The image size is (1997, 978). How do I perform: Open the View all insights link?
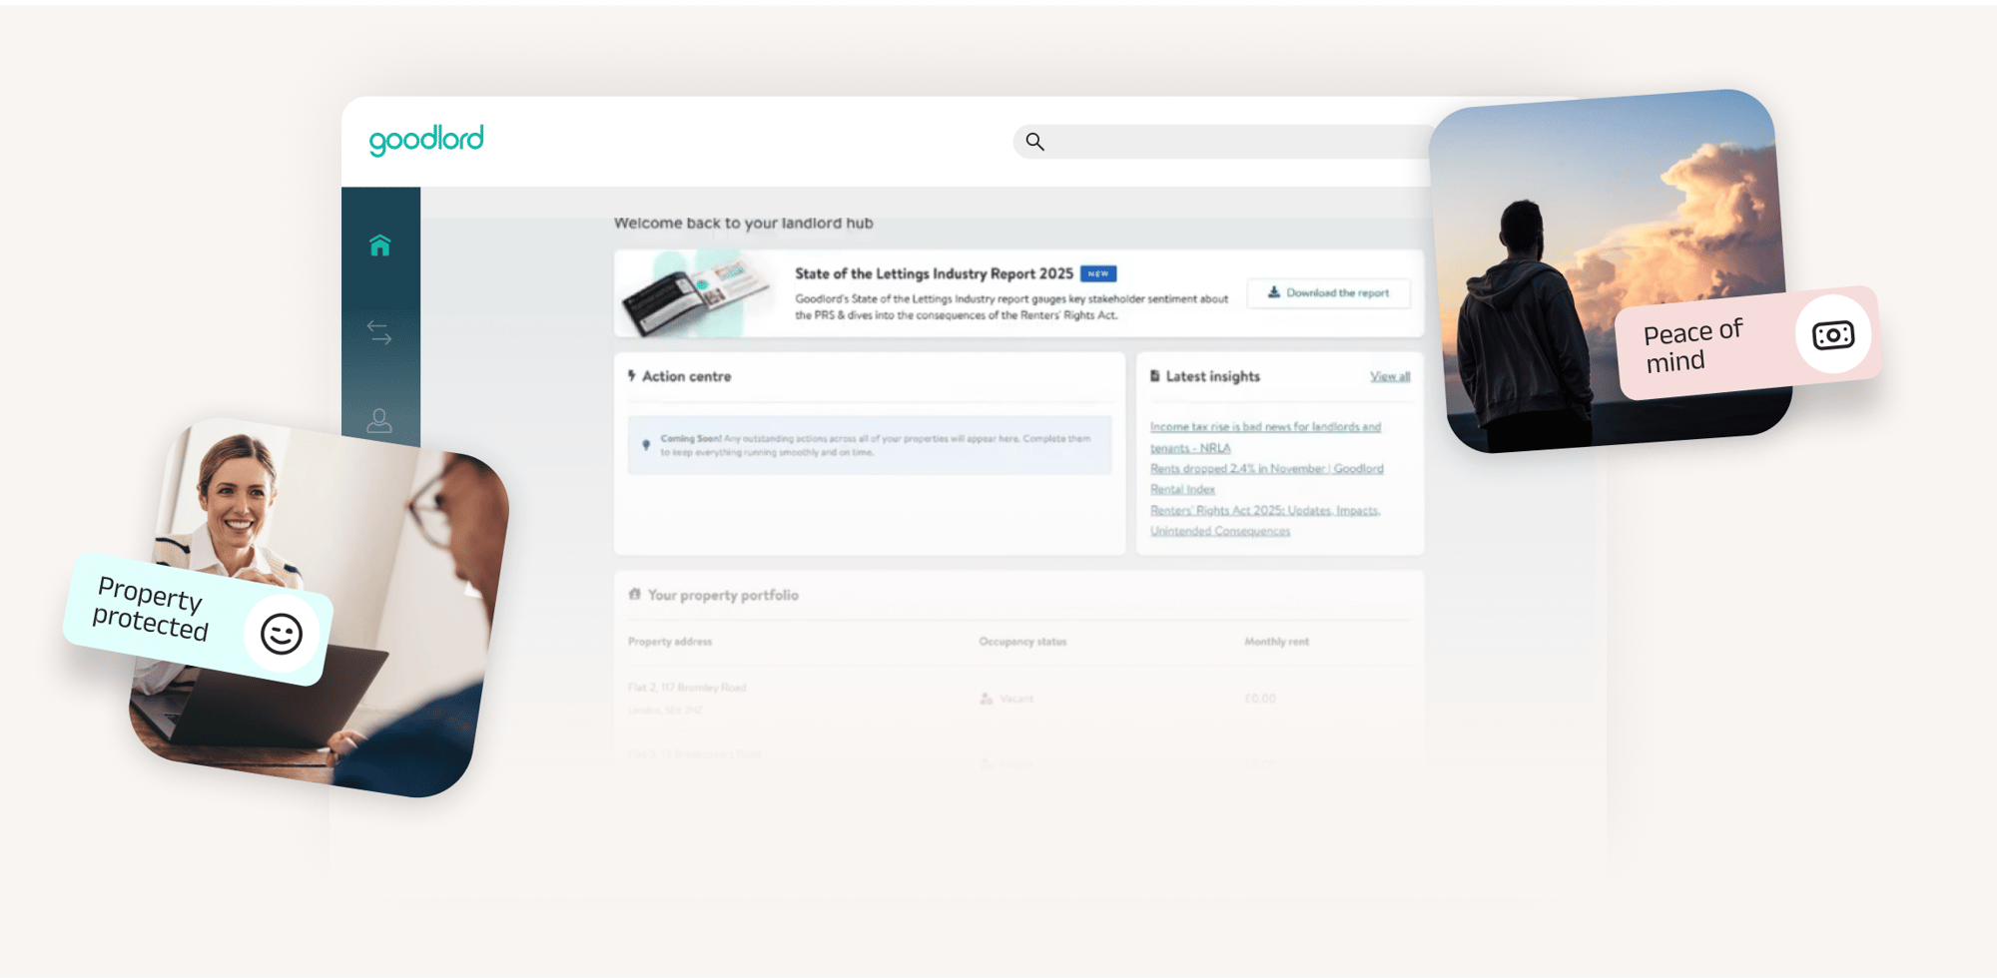1389,377
